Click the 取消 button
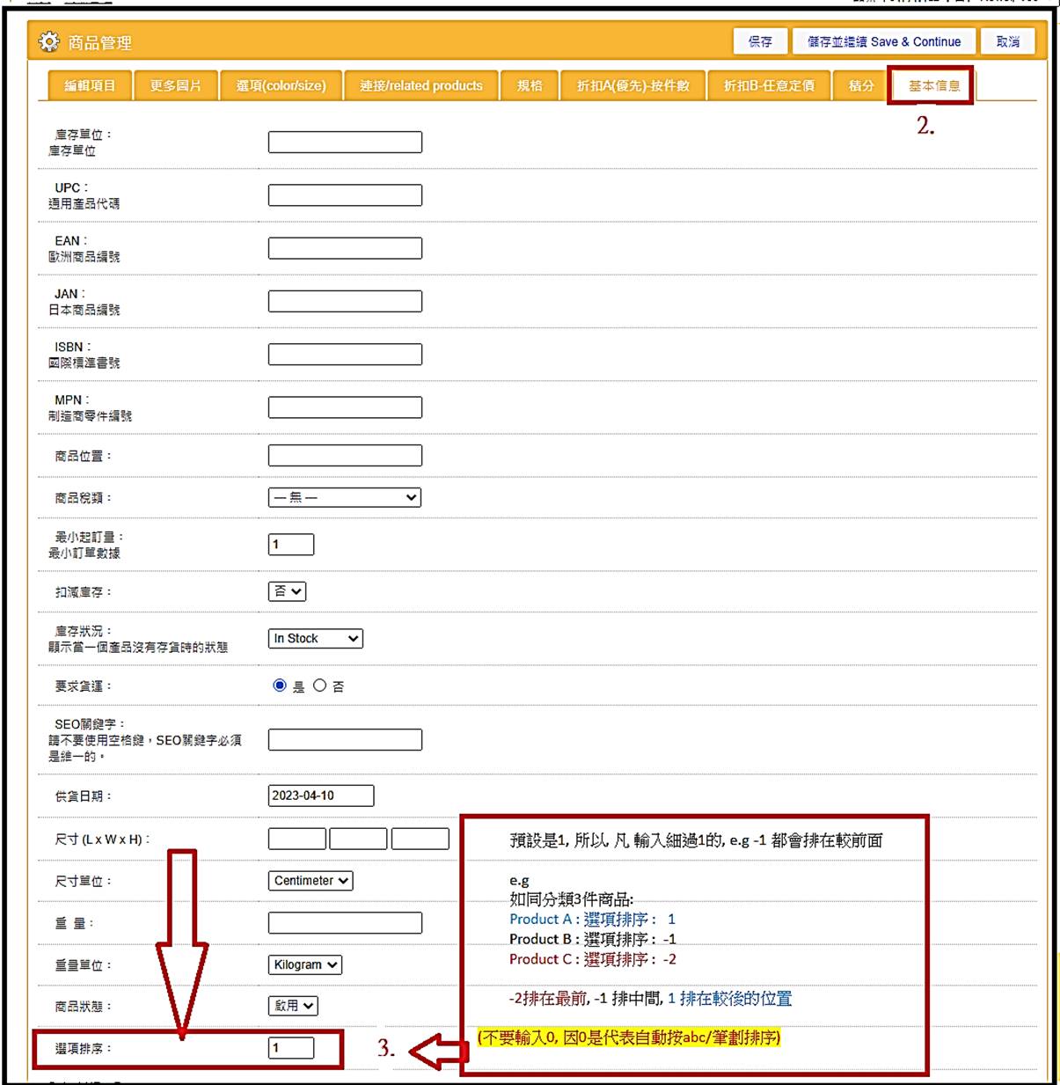Viewport: 1060px width, 1085px height. 1008,41
